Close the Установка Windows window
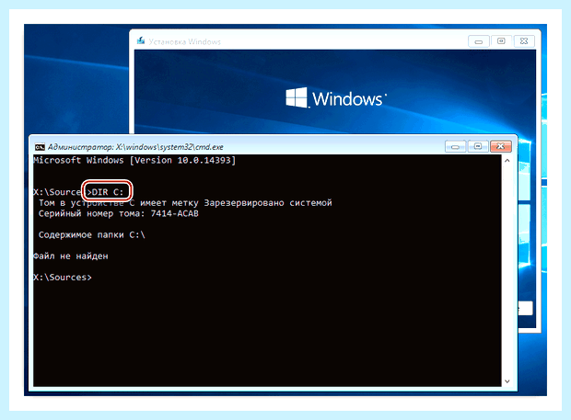Viewport: 571px width, 420px height. tap(524, 41)
